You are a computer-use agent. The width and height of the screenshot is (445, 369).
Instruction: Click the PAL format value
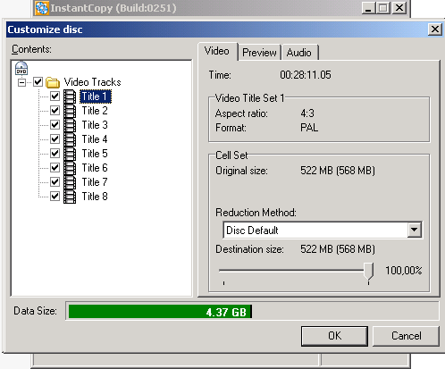click(309, 128)
